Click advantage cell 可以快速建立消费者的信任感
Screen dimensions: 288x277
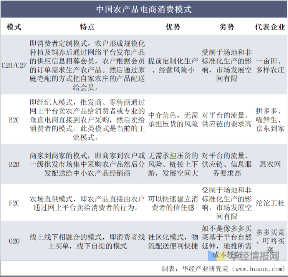tap(173, 203)
